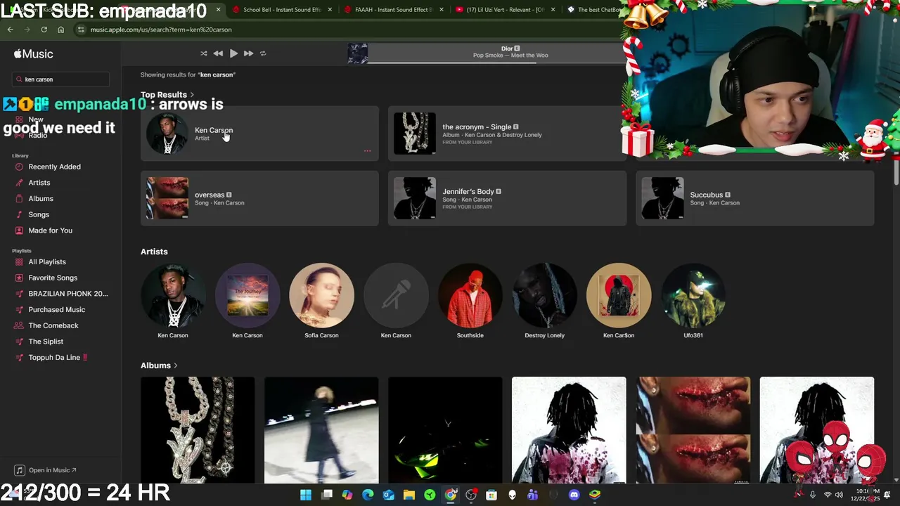Open the Favorite Songs playlist
Image resolution: width=900 pixels, height=506 pixels.
(x=53, y=278)
